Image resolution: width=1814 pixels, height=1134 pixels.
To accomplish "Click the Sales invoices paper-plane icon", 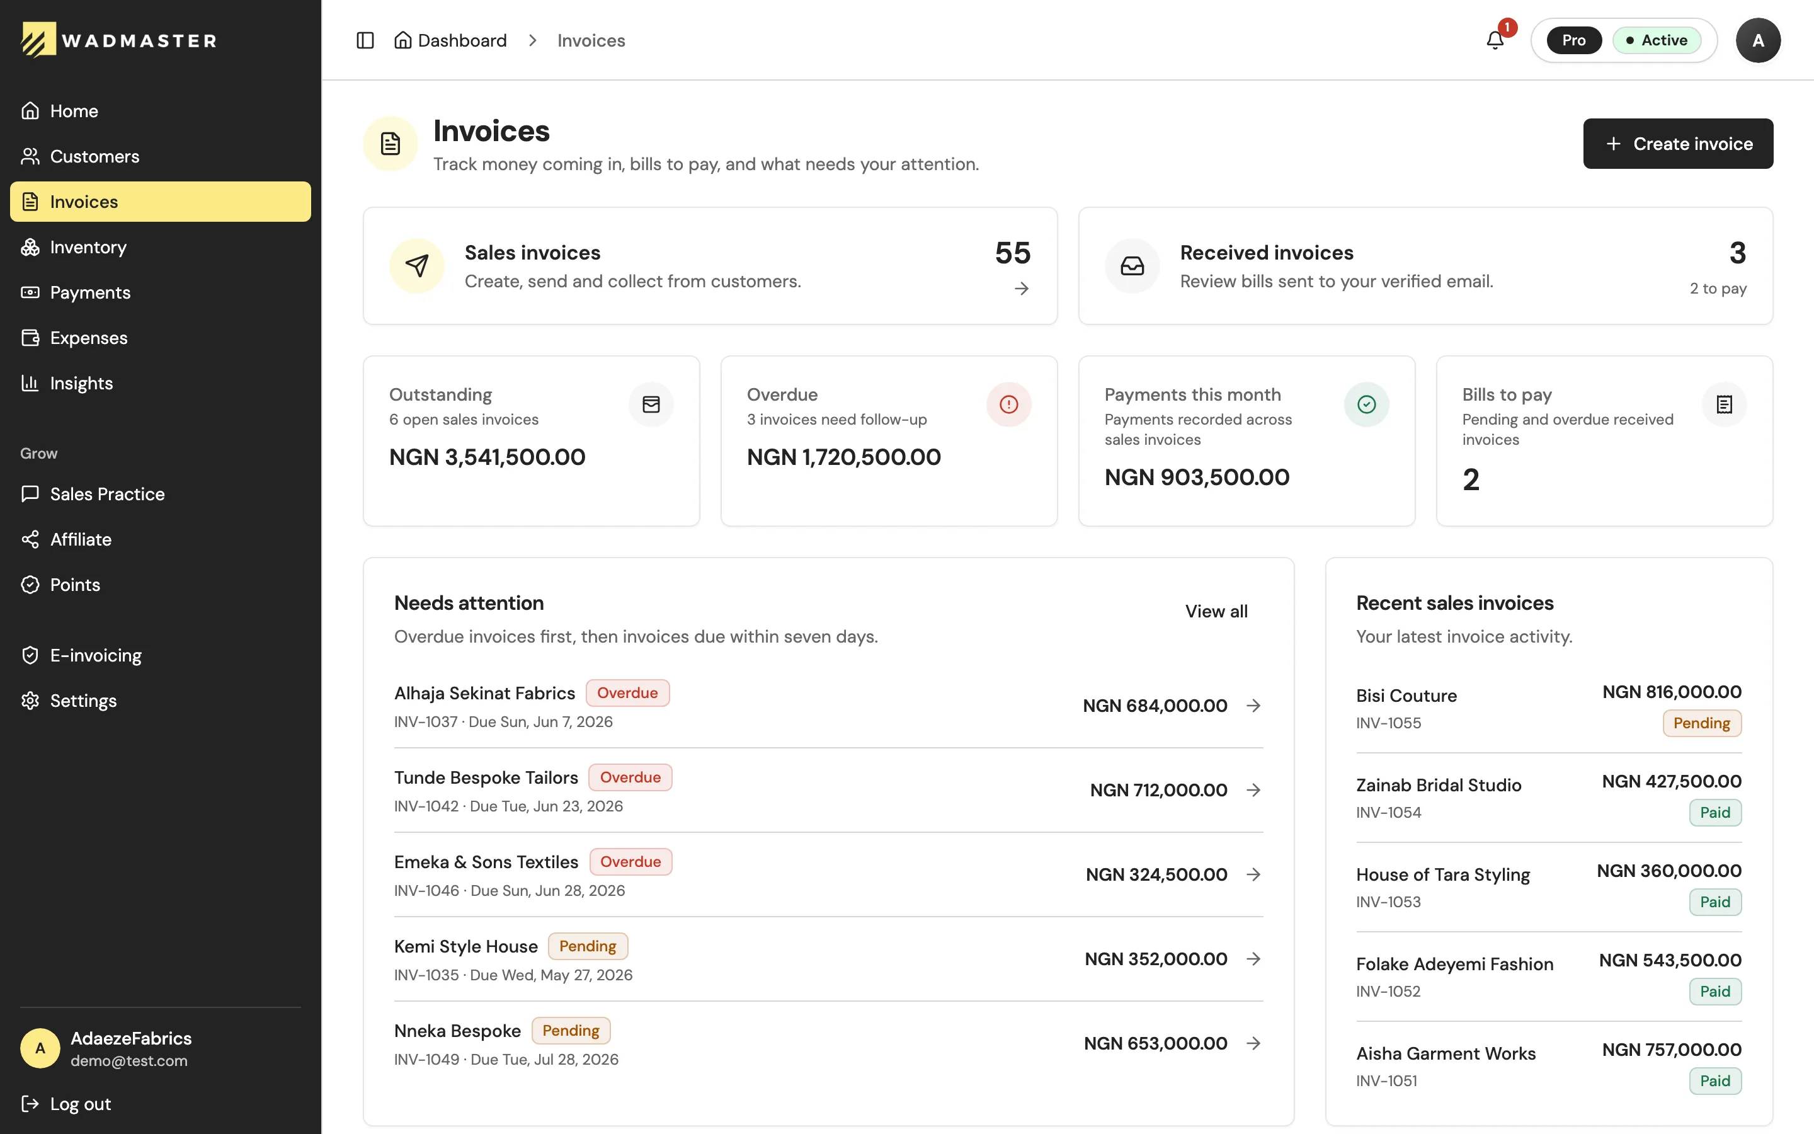I will click(x=417, y=265).
